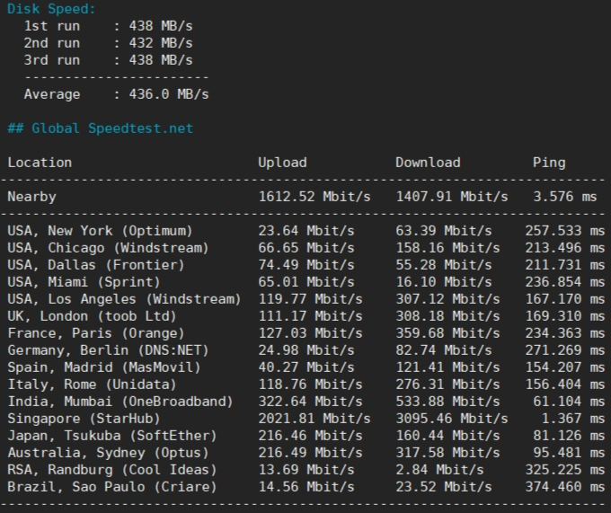The image size is (611, 513).
Task: Click the '127.03 Mbit/s' upload value
Action: point(310,333)
